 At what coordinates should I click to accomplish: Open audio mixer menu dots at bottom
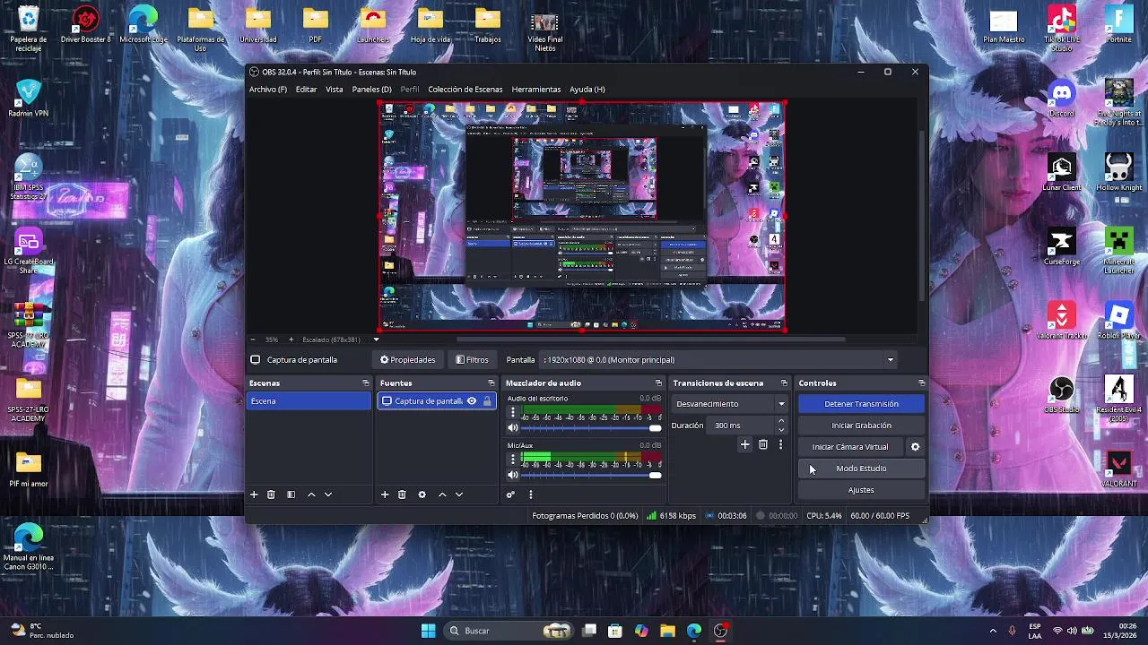[x=530, y=494]
